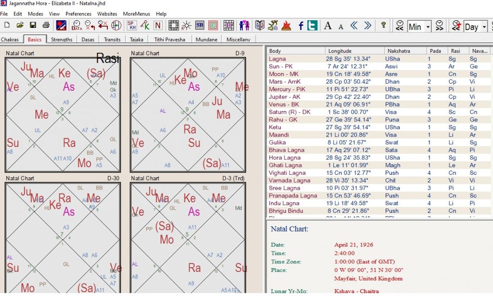The image size is (493, 296).
Task: Open the Modes menu
Action: [36, 14]
